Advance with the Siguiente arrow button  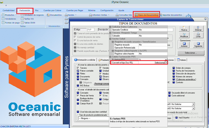(198, 45)
